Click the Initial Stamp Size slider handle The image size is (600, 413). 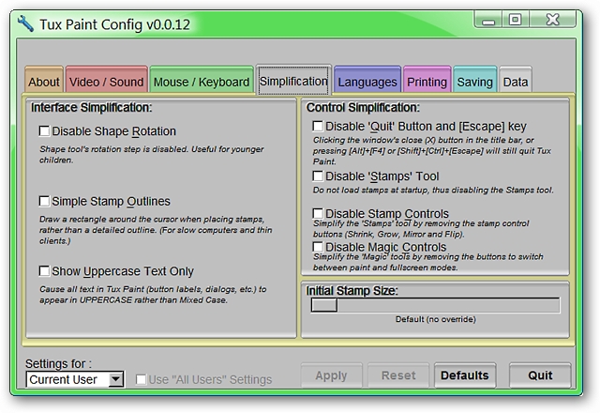point(324,305)
